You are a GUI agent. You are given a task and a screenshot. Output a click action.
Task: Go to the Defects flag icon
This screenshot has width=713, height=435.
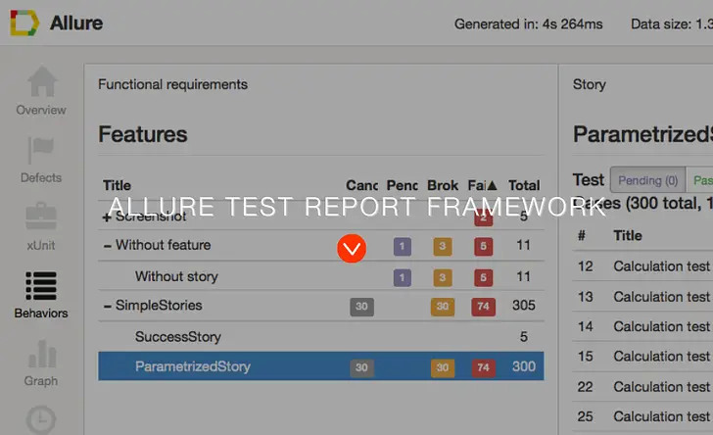(41, 150)
